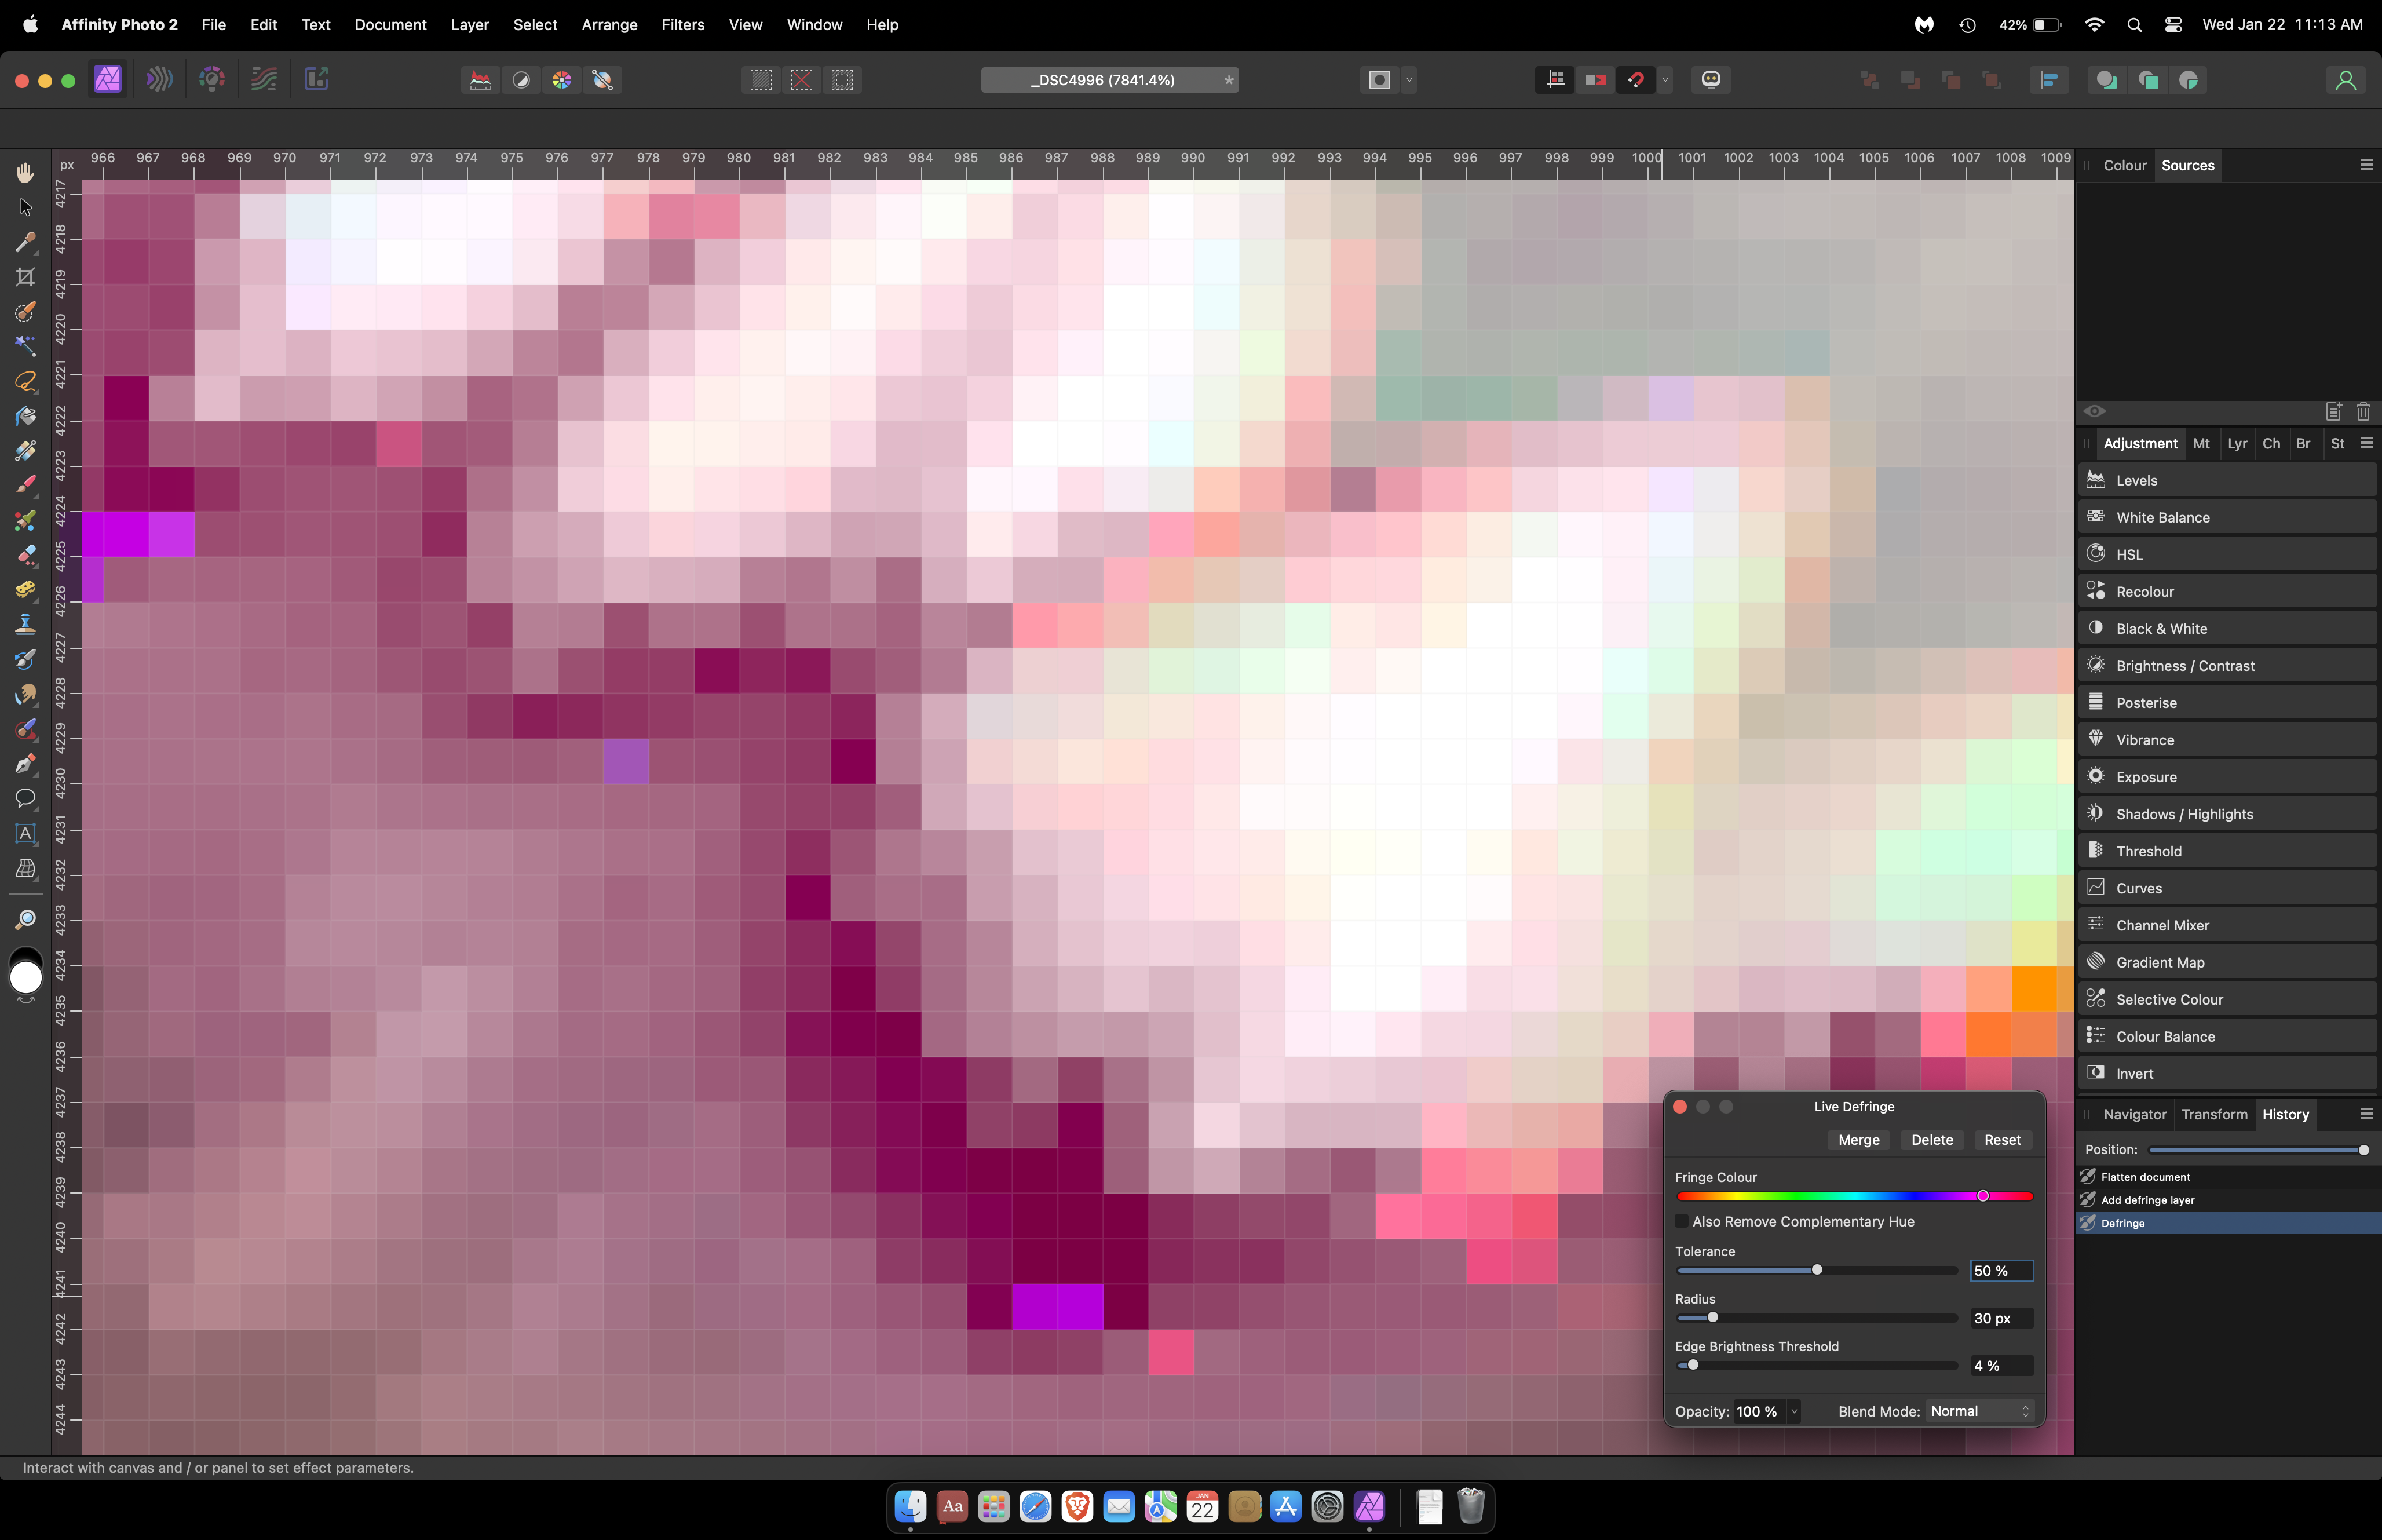Image resolution: width=2382 pixels, height=1540 pixels.
Task: Open the Filters menu
Action: pos(683,24)
